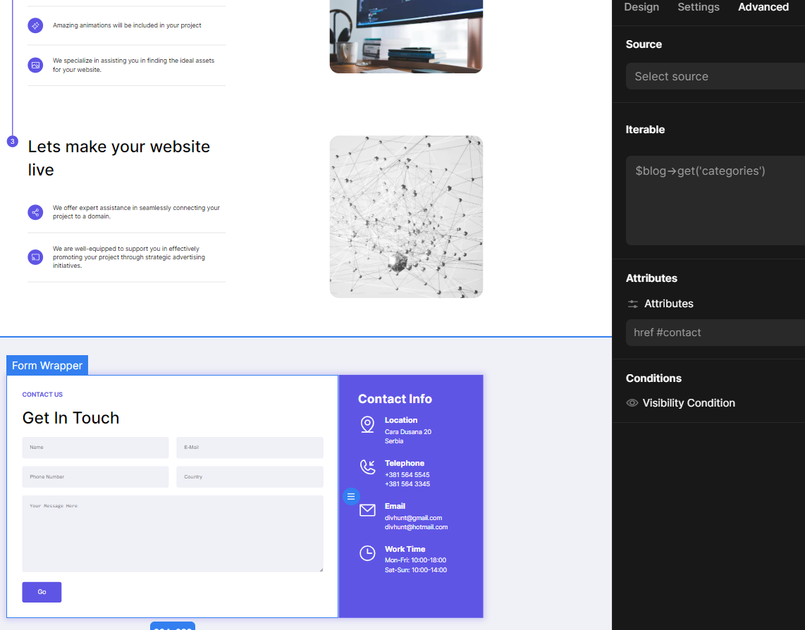Click the share domain connection icon

pos(35,212)
